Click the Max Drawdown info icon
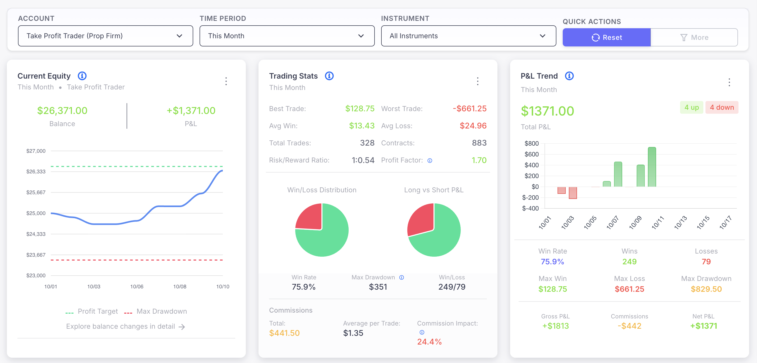Image resolution: width=757 pixels, height=363 pixels. pyautogui.click(x=402, y=277)
